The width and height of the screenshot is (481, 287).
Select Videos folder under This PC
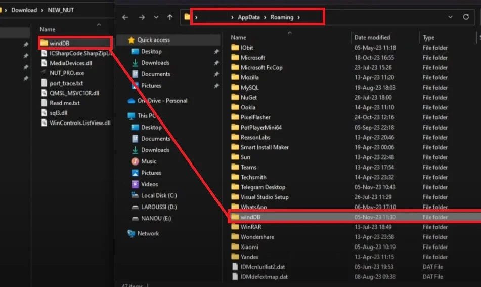click(150, 184)
